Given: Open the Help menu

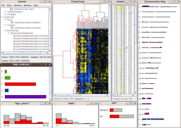Looking at the screenshot, I should click(x=36, y=5).
